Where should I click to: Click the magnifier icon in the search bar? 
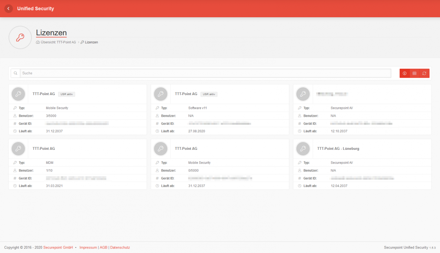(x=15, y=73)
